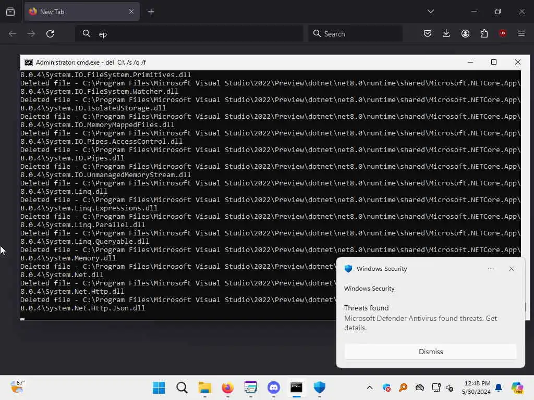Open the Firefox hamburger menu
This screenshot has height=400, width=534.
(521, 33)
